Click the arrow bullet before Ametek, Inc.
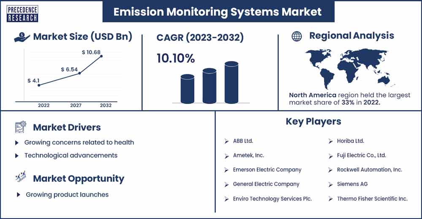 click(227, 156)
